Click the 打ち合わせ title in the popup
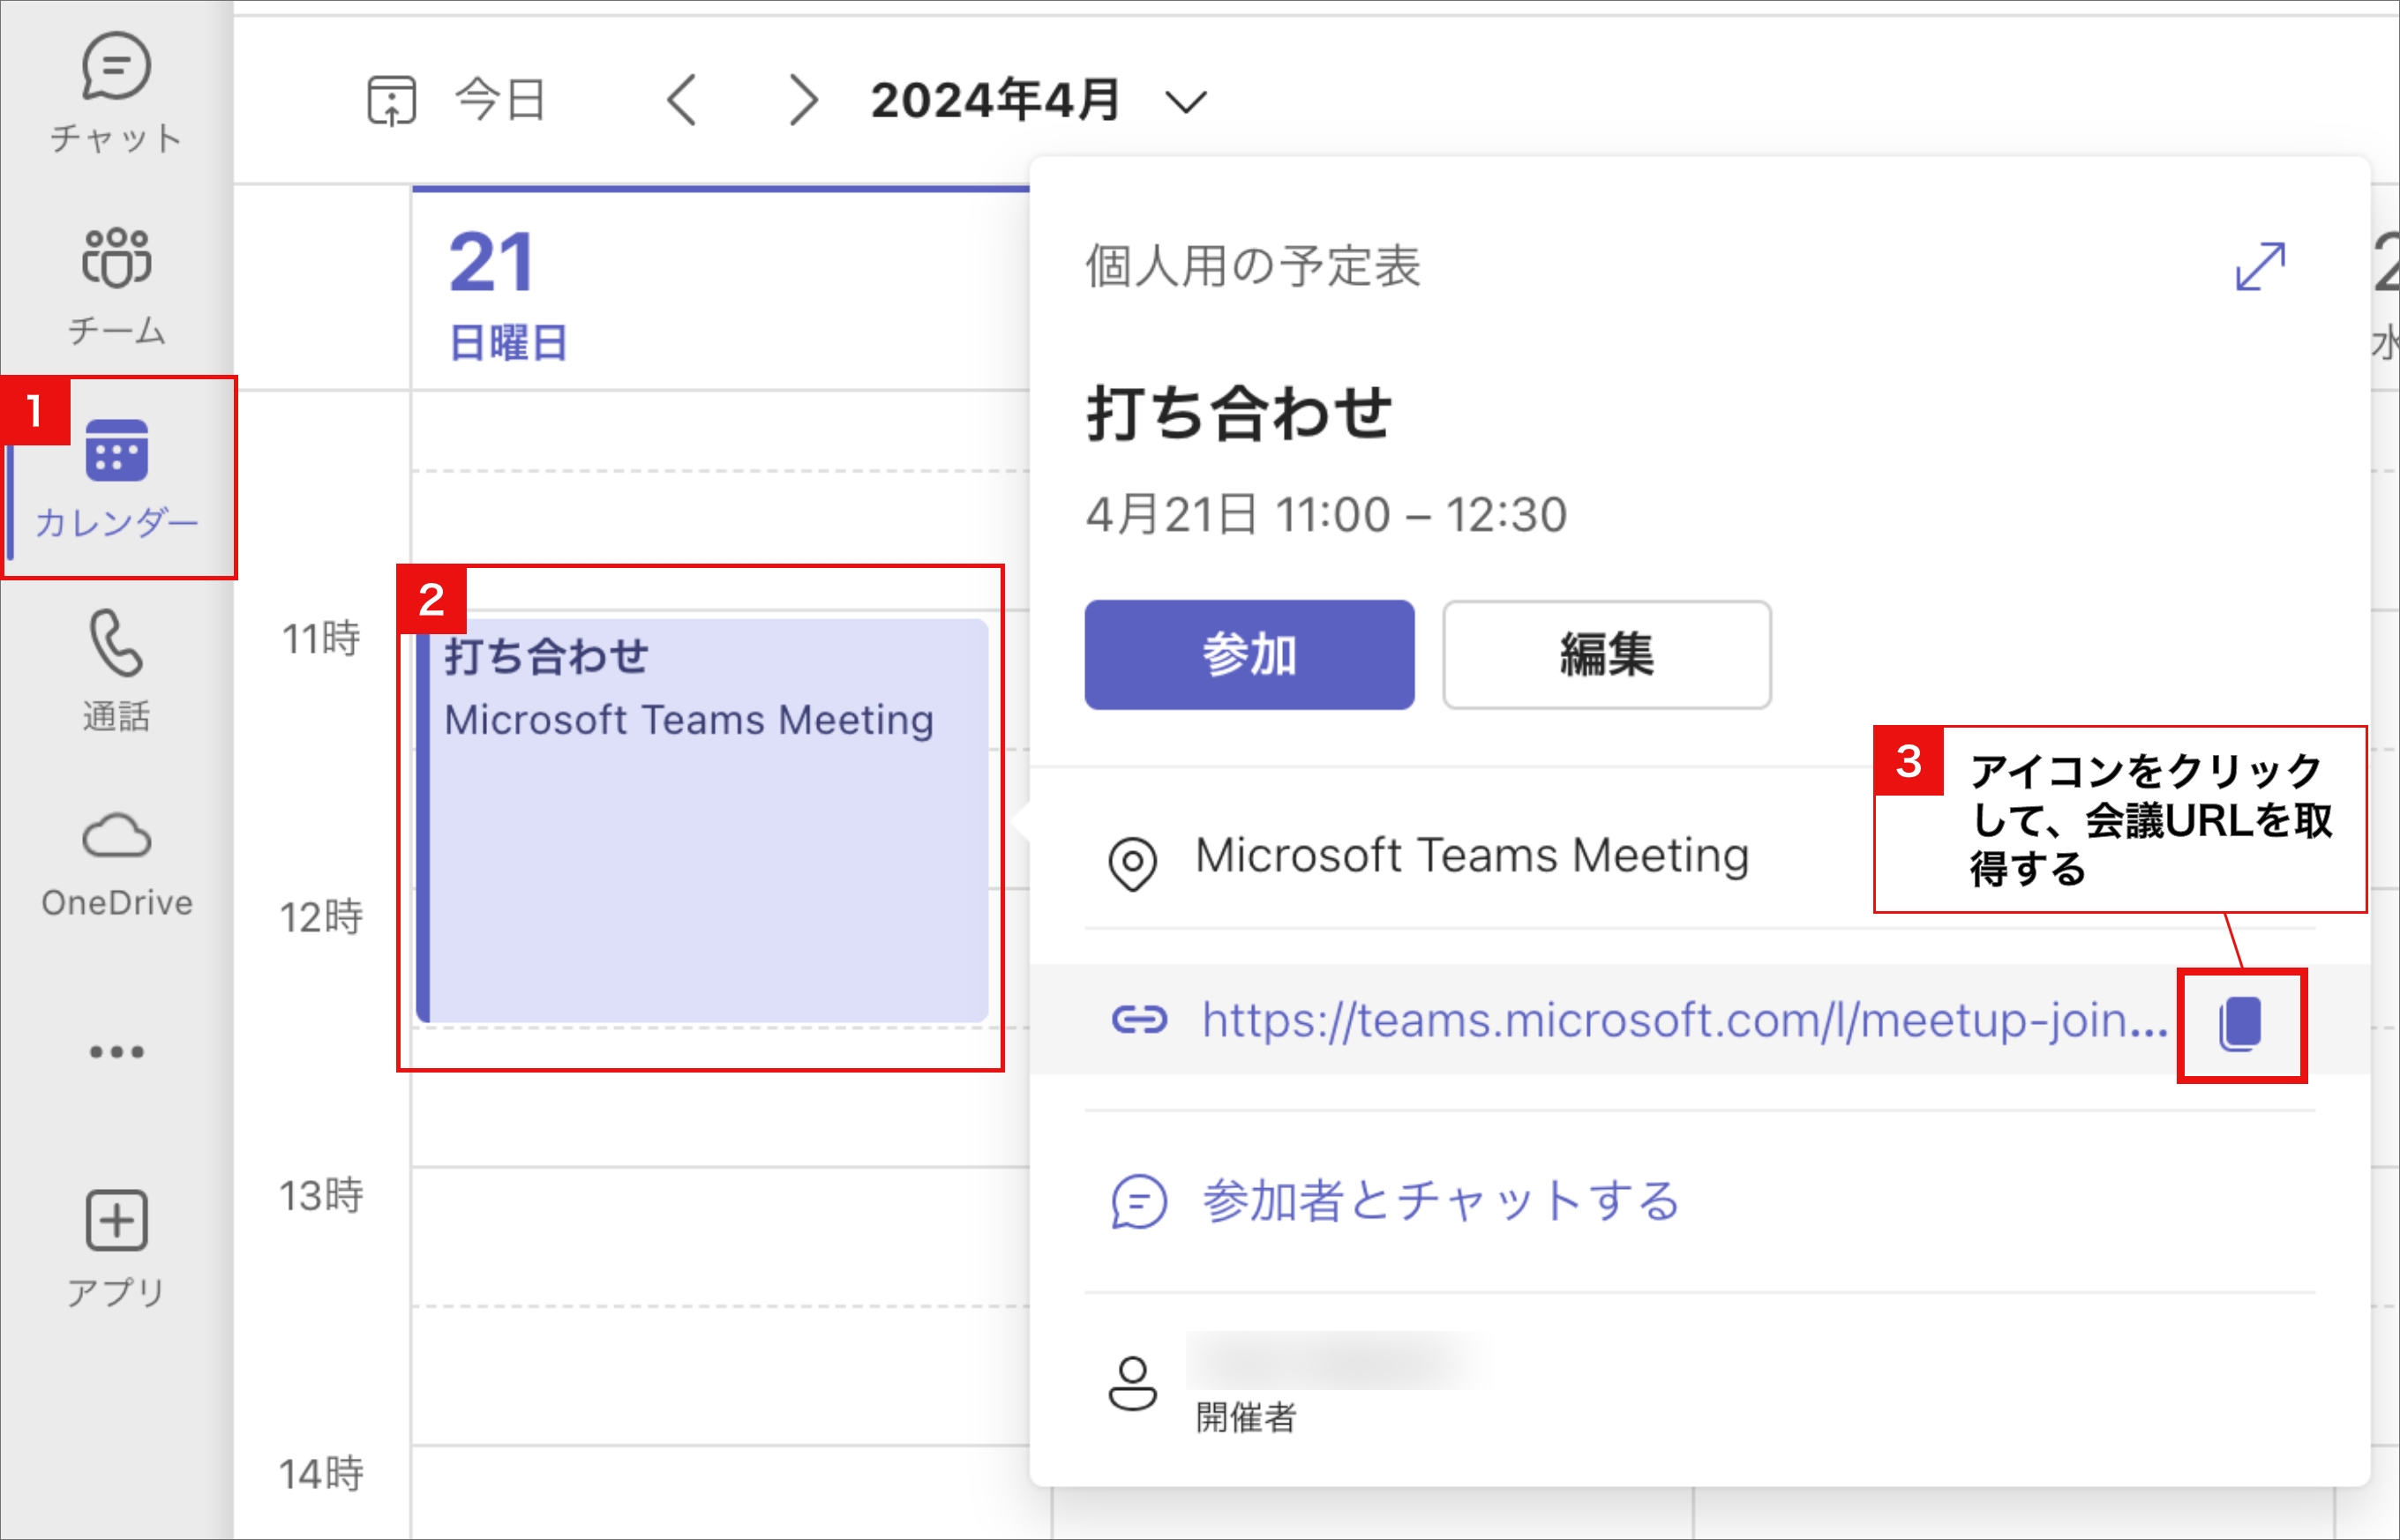This screenshot has width=2400, height=1540. (1239, 413)
